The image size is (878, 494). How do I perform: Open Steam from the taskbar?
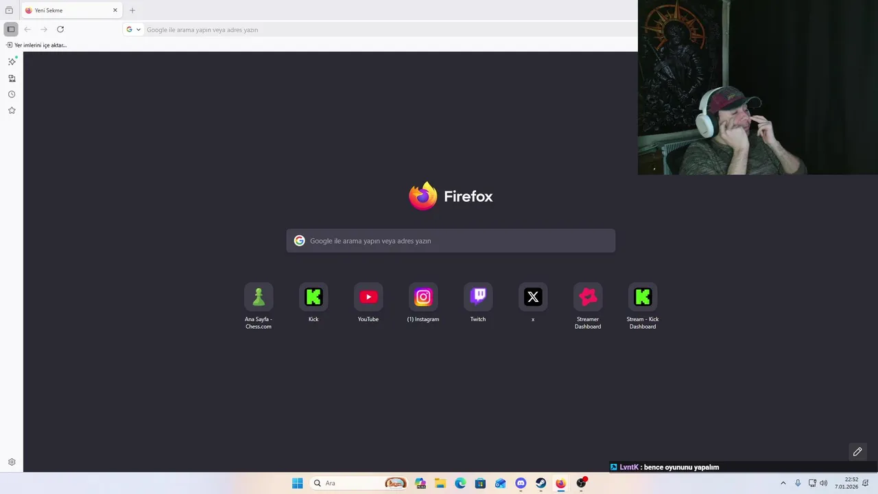[x=541, y=483]
